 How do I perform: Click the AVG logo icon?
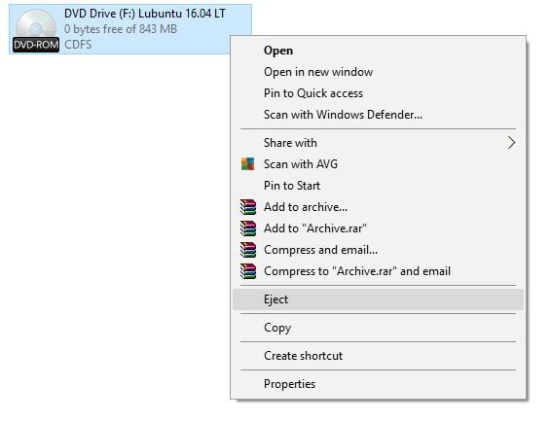coord(247,164)
